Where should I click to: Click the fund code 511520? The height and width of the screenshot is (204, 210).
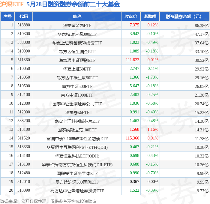pos(24,138)
